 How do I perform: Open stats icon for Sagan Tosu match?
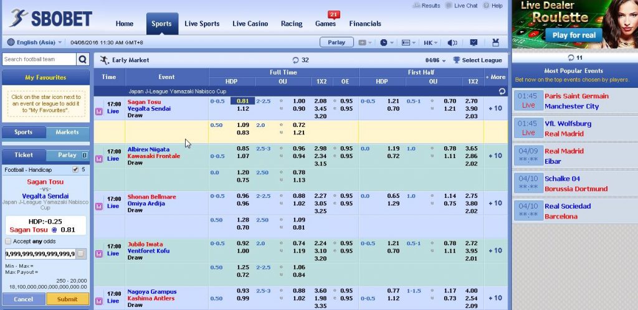(x=98, y=111)
